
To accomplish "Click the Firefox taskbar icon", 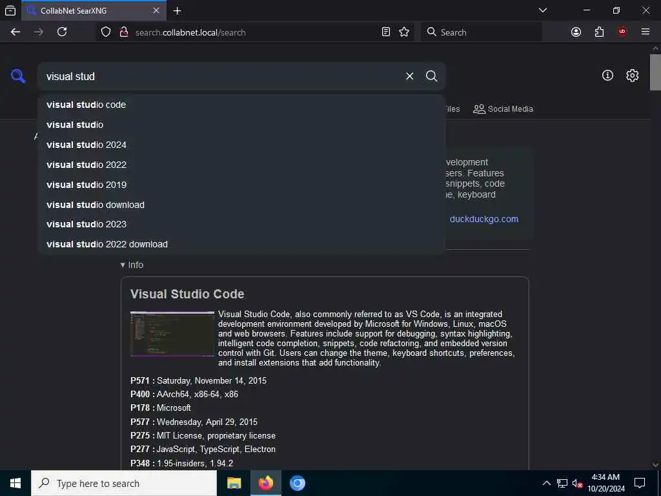I will click(265, 483).
